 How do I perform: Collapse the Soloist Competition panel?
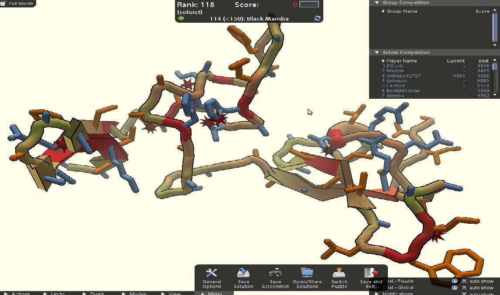[x=377, y=52]
